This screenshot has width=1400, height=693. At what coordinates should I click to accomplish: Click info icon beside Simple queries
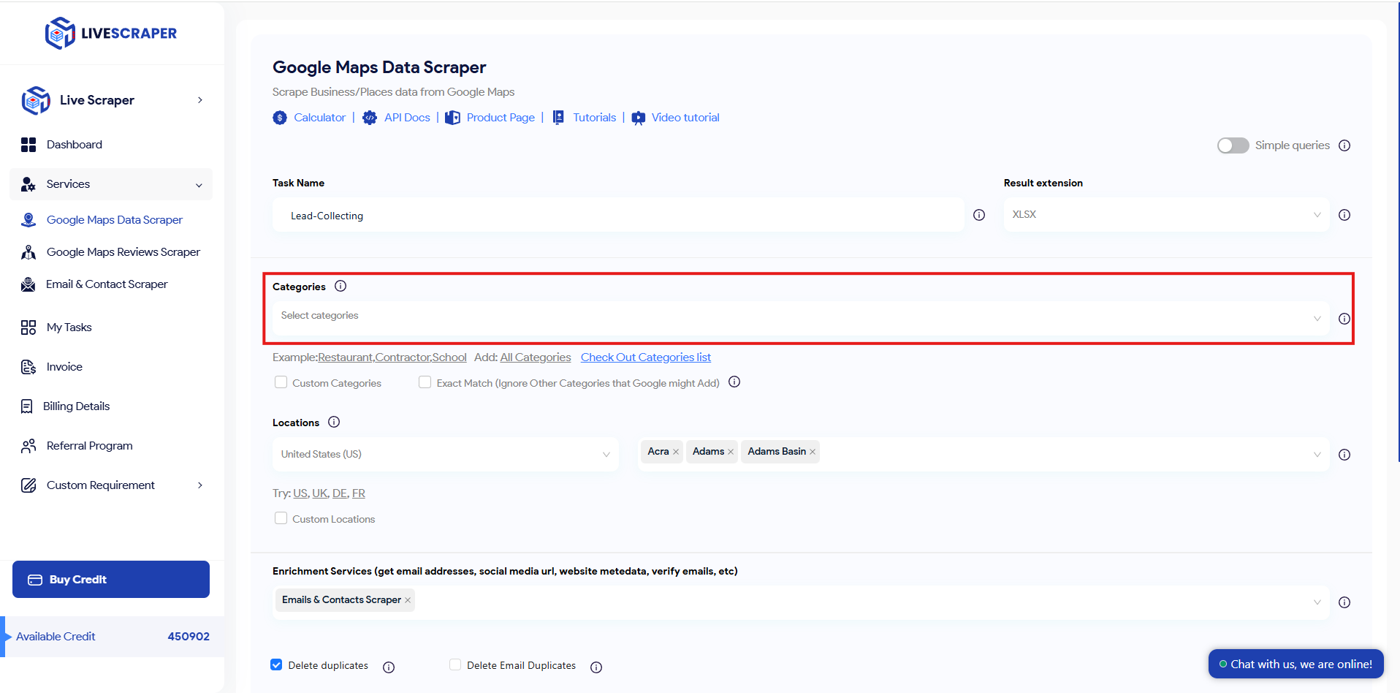[x=1344, y=145]
